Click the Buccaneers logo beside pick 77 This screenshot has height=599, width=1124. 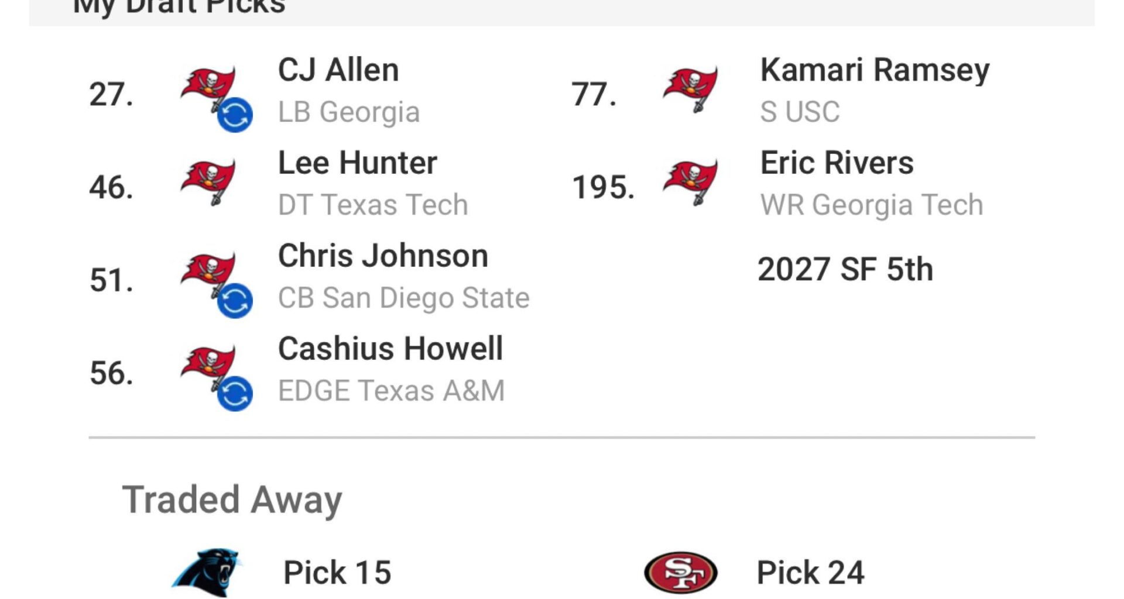(691, 88)
